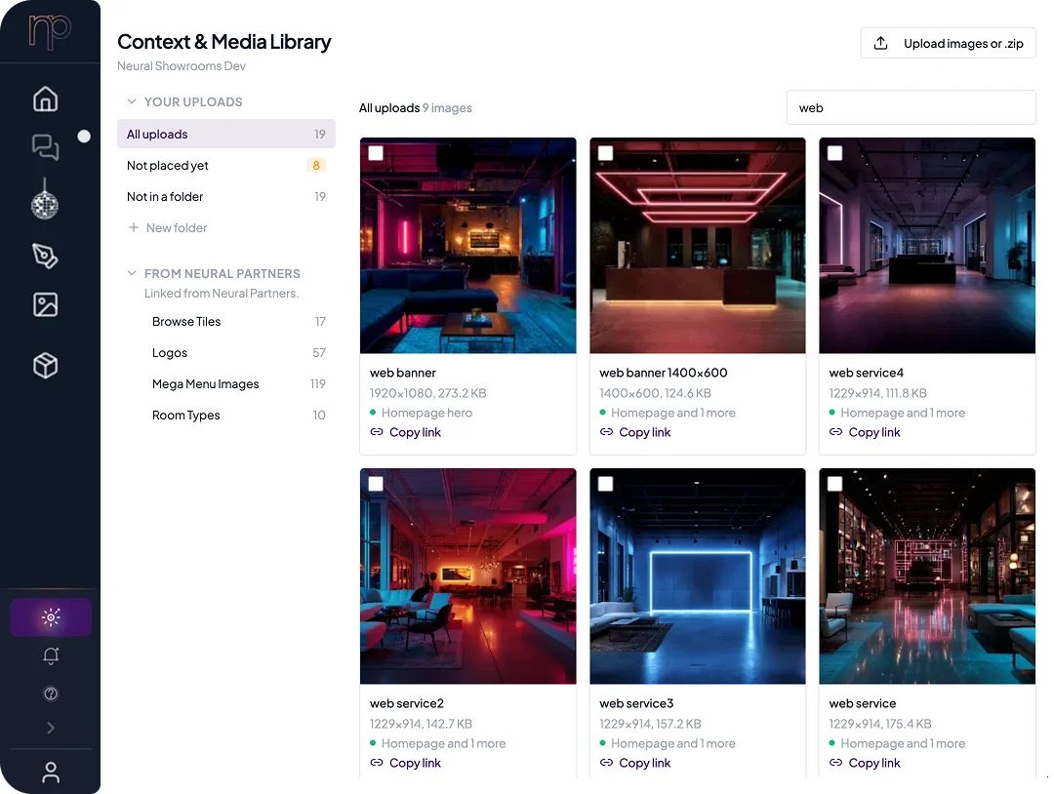1054x794 pixels.
Task: Click upload arrow icon in Upload button
Action: [x=880, y=43]
